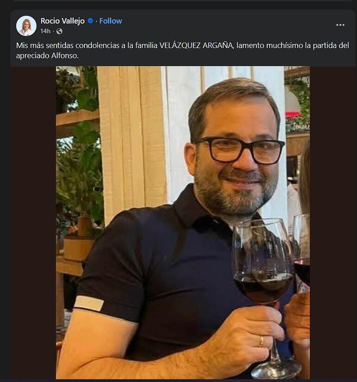Click the dark margin left of the photo
Image resolution: width=357 pixels, height=382 pixels.
32,223
